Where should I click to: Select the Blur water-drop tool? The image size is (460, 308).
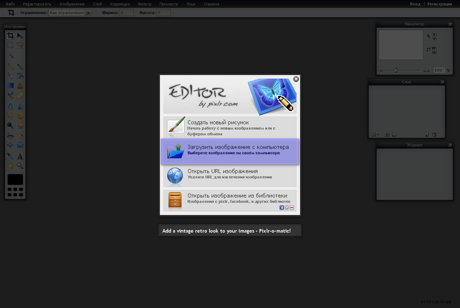tap(10, 107)
